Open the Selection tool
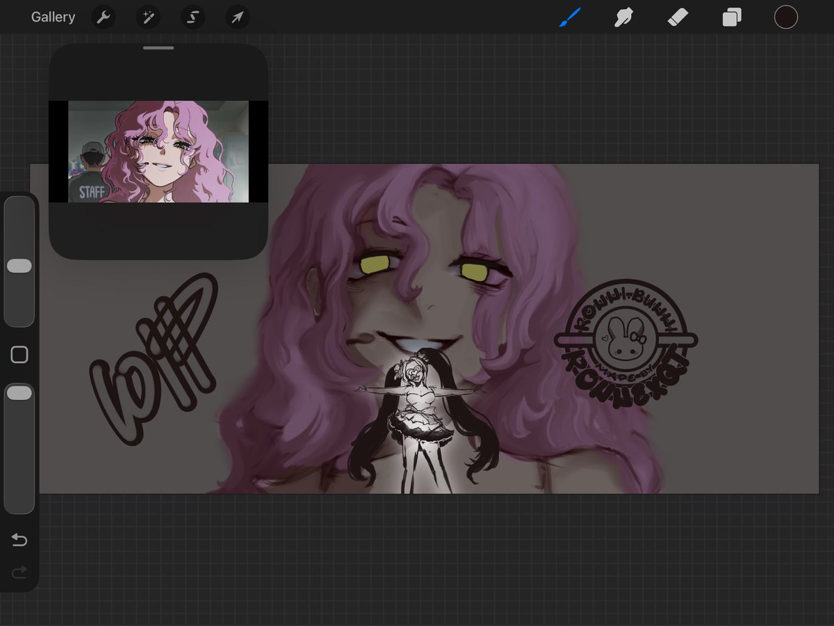Image resolution: width=834 pixels, height=626 pixels. 193,17
